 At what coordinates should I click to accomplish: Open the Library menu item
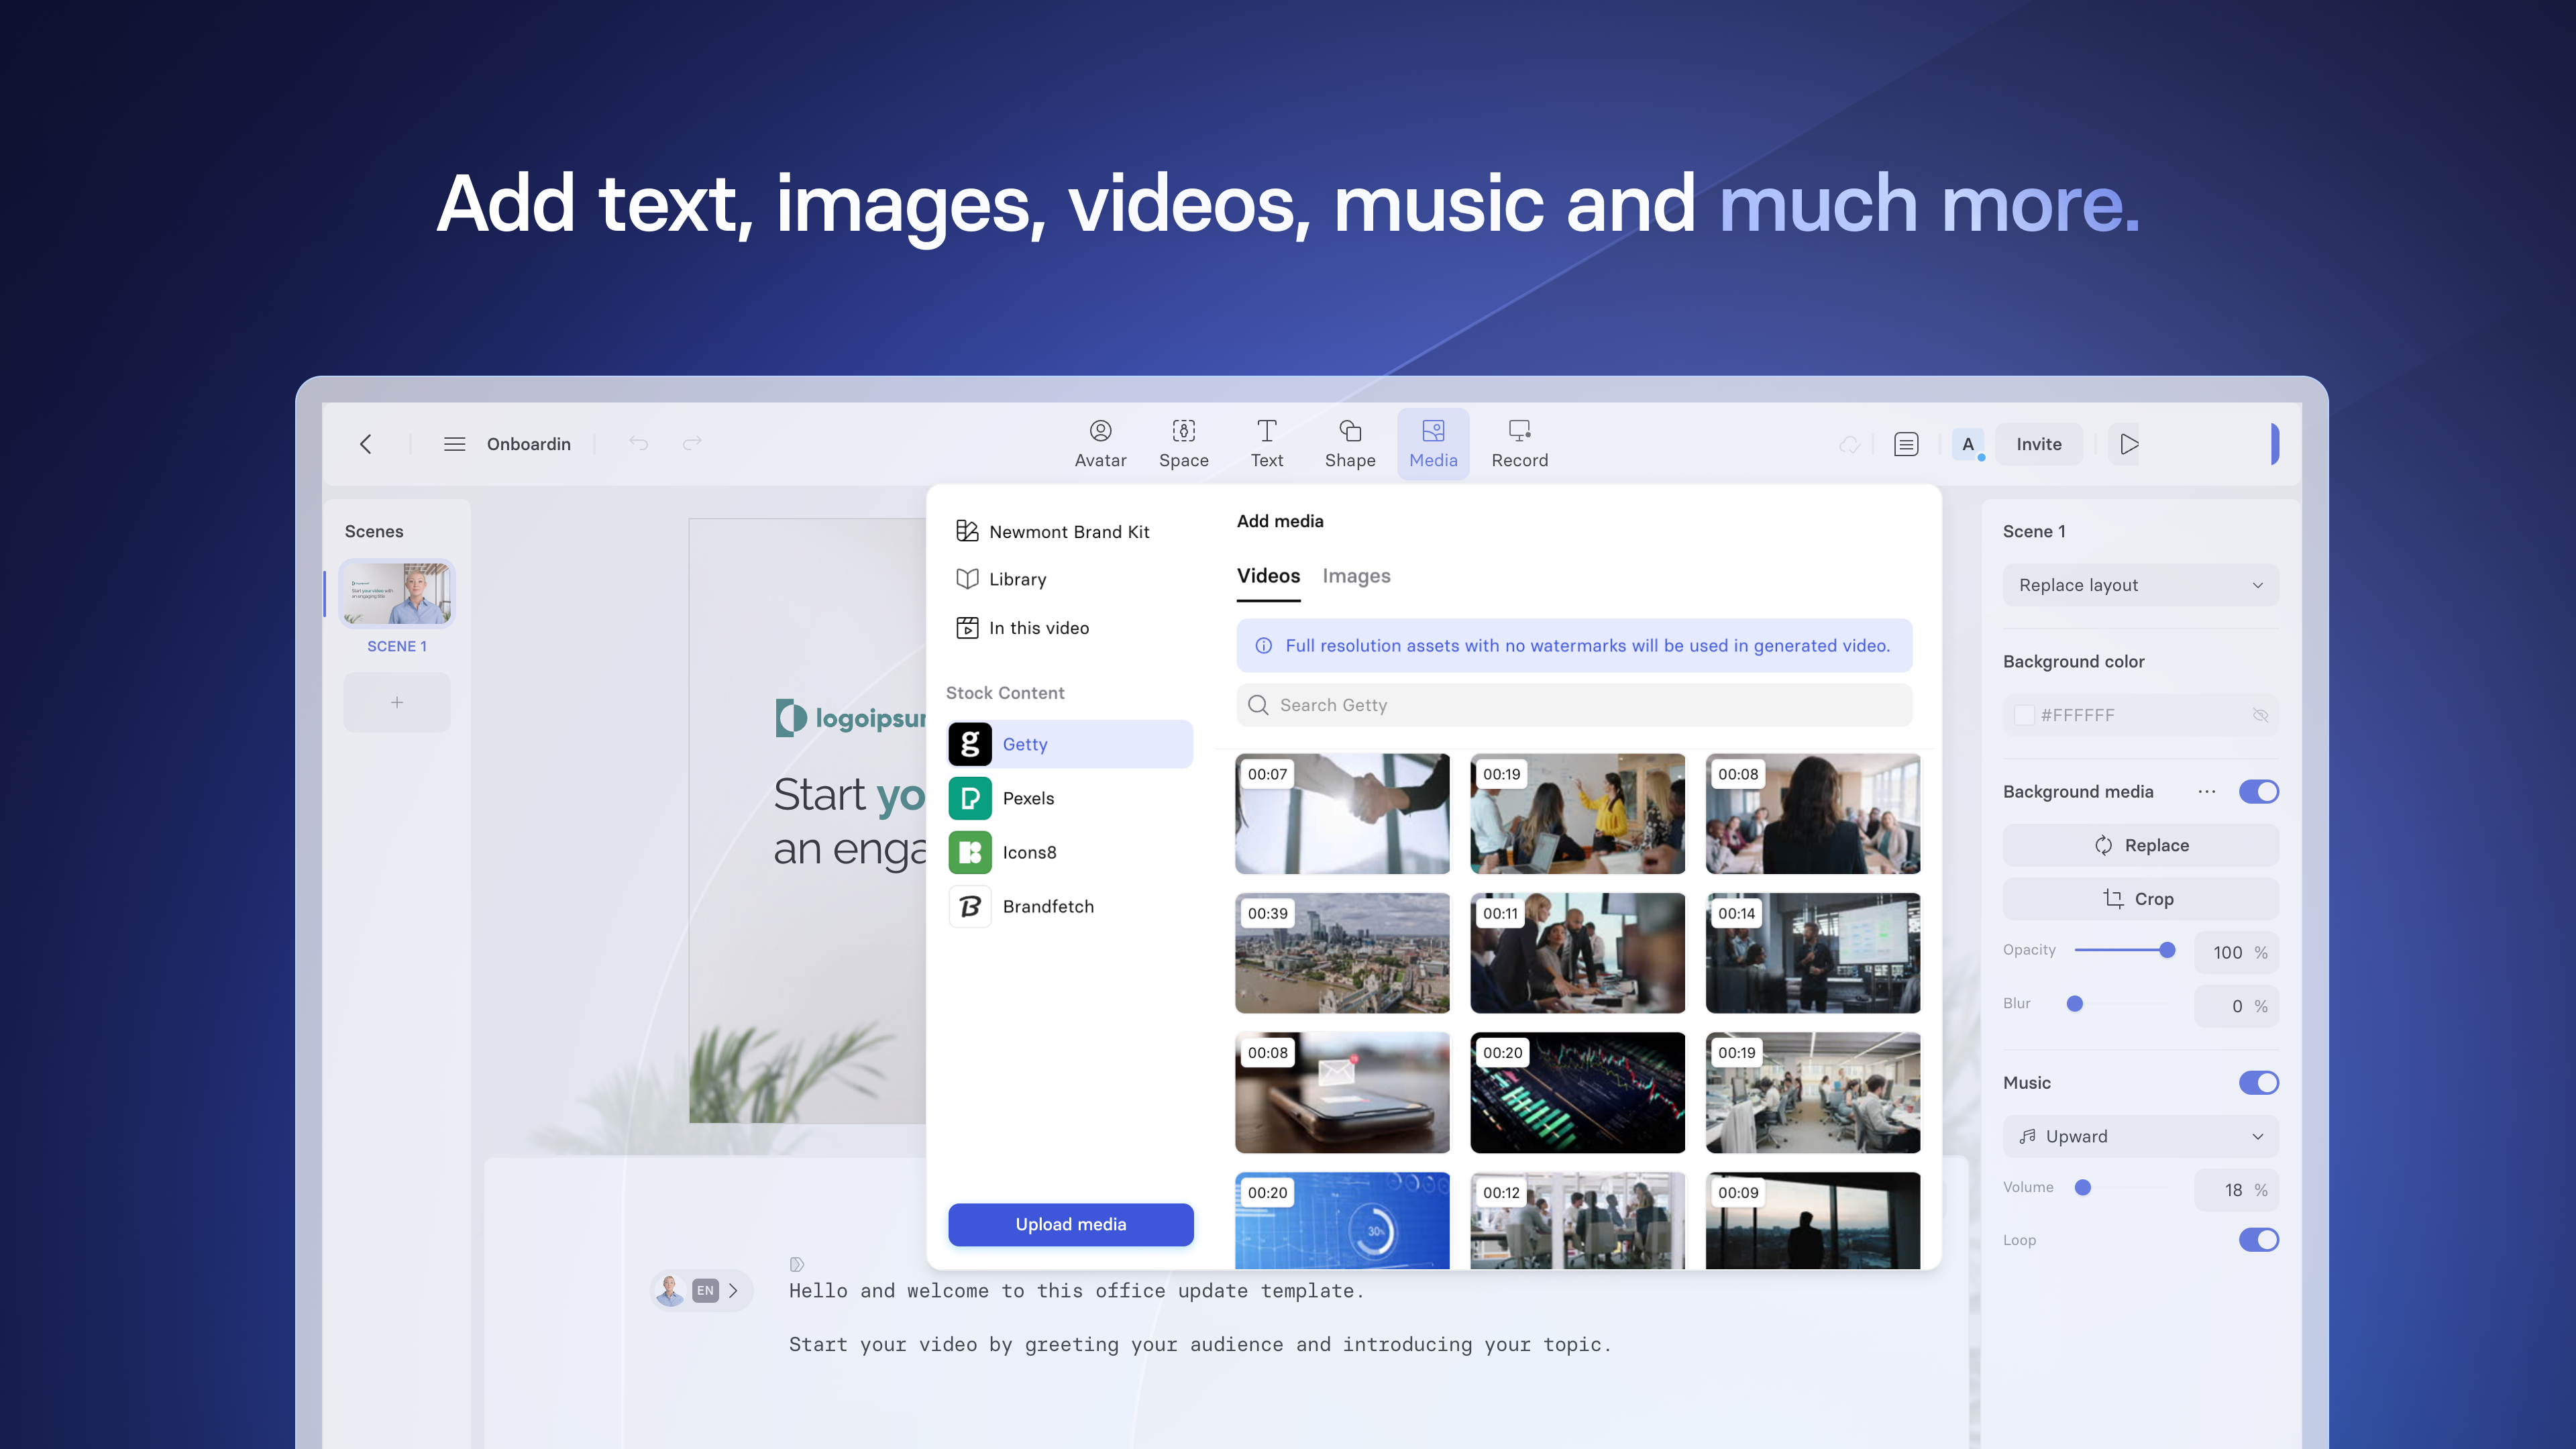click(x=1017, y=579)
